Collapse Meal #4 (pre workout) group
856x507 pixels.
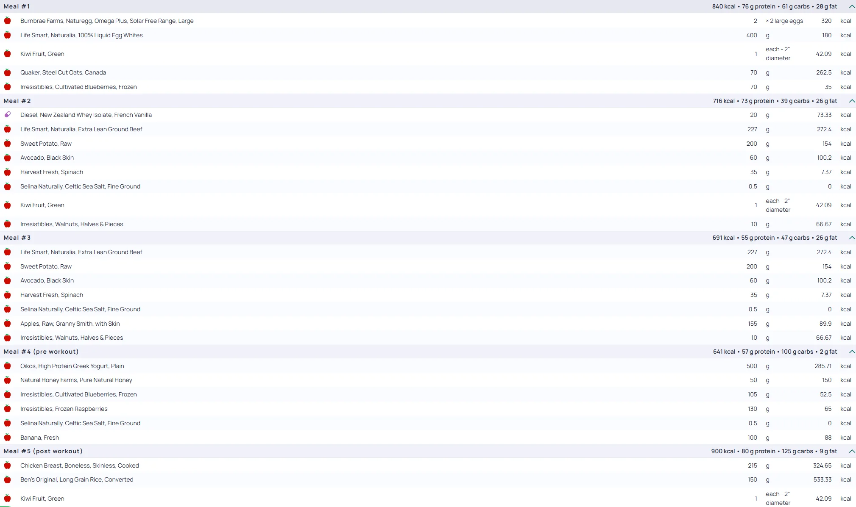pos(852,352)
